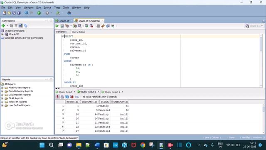Click the To Upper/Lower case icon

point(113,26)
